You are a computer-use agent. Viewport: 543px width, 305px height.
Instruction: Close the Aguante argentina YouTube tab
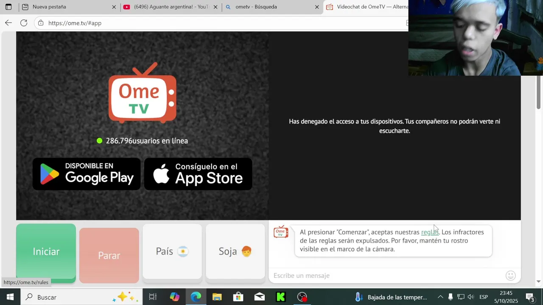coord(216,7)
